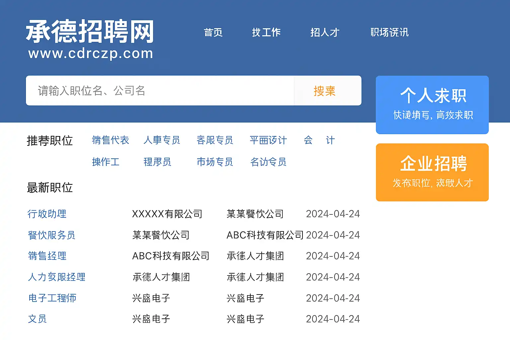
Task: Choose the 平面设计 recommended job link
Action: (x=268, y=140)
